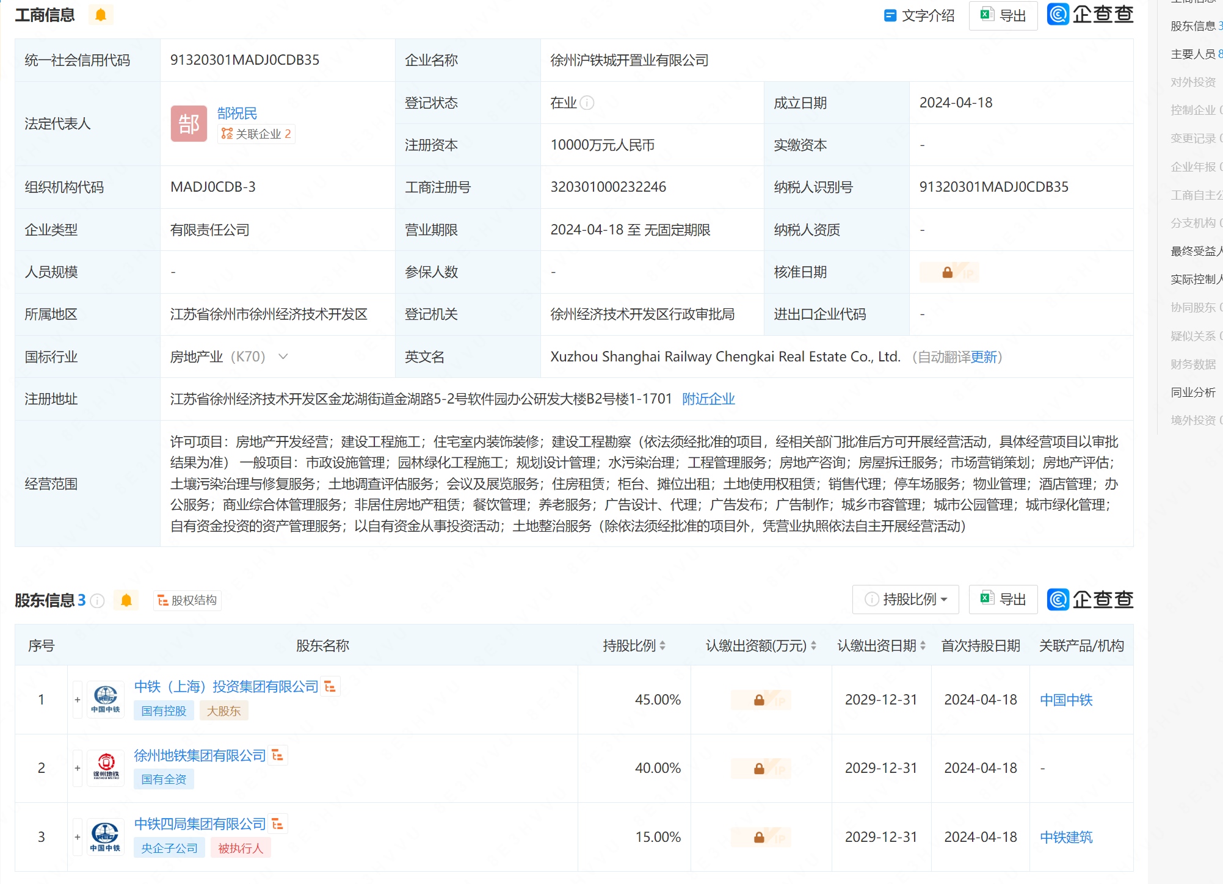The height and width of the screenshot is (884, 1223).
Task: Sort by 持股比例 column arrows
Action: click(662, 645)
